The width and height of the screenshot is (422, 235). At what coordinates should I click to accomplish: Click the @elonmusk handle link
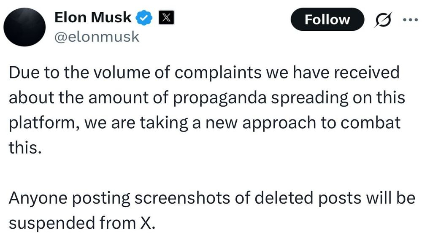97,37
